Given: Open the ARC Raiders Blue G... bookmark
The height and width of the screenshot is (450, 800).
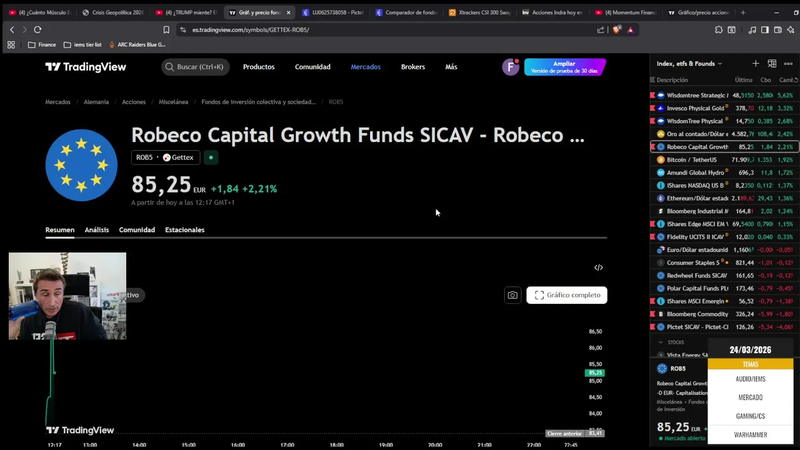Looking at the screenshot, I should (x=137, y=44).
